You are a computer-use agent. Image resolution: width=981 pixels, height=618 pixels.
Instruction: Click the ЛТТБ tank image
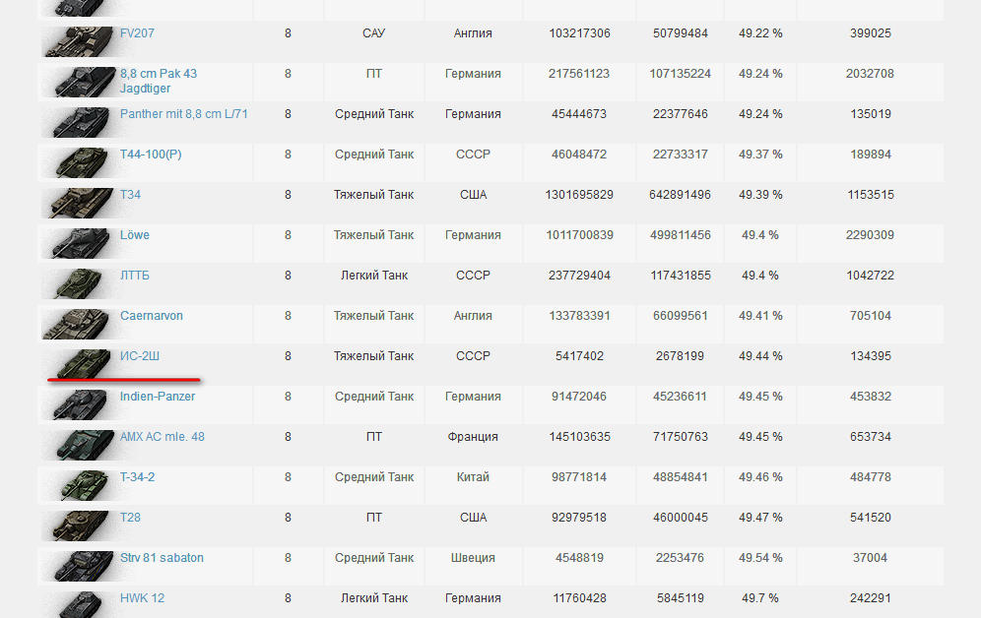click(79, 283)
